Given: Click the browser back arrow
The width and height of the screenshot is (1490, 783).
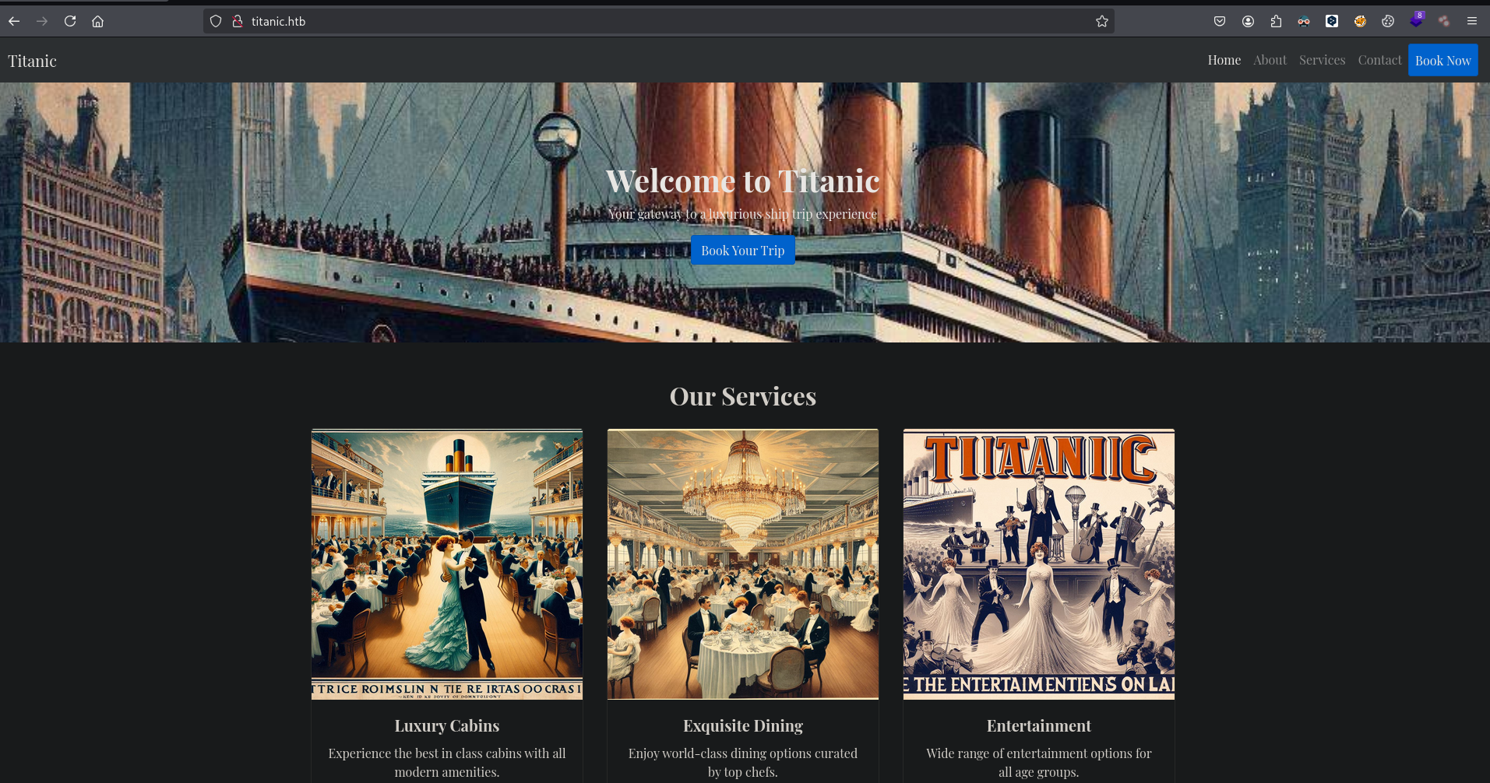Looking at the screenshot, I should [14, 21].
